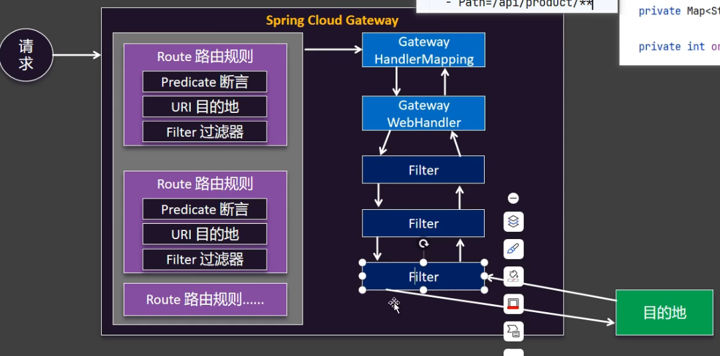Image resolution: width=720 pixels, height=356 pixels.
Task: Click left-middle resize handle of selected Filter
Action: pos(362,276)
